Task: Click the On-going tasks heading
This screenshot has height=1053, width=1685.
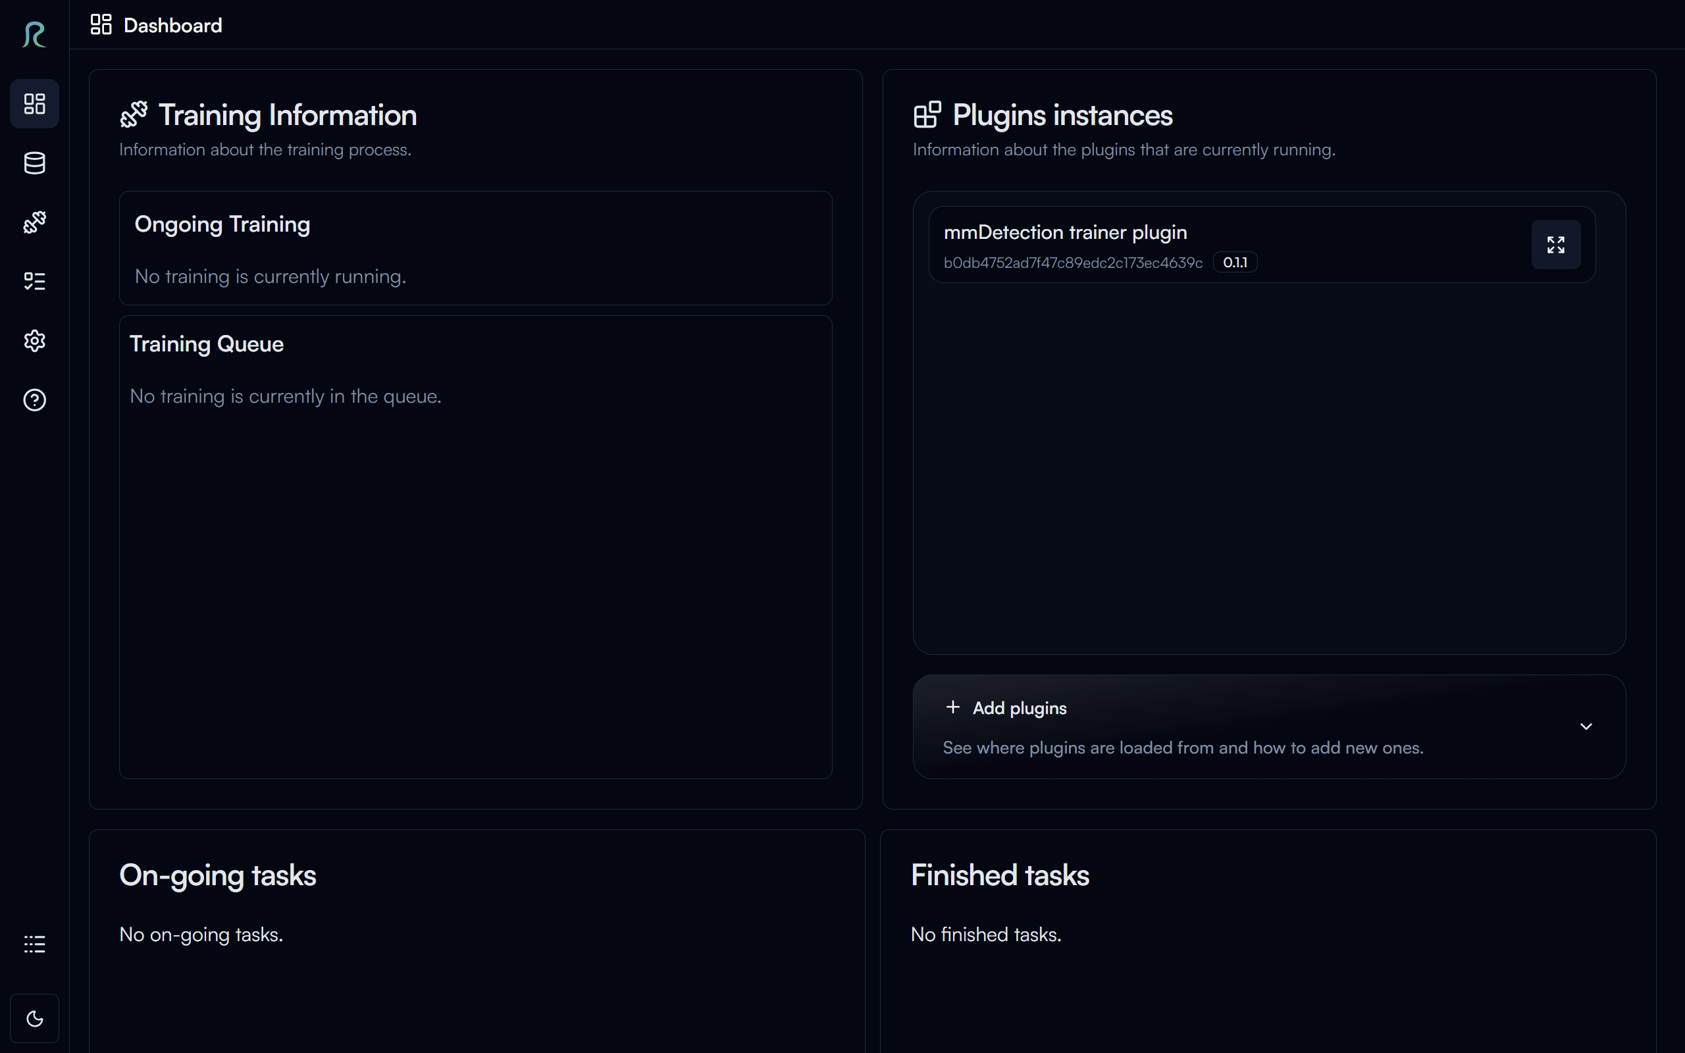Action: point(217,875)
